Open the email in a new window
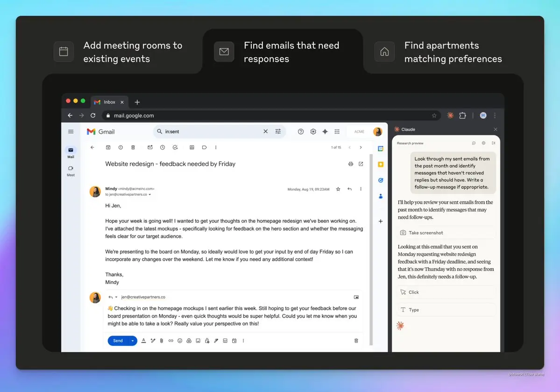 coord(361,164)
